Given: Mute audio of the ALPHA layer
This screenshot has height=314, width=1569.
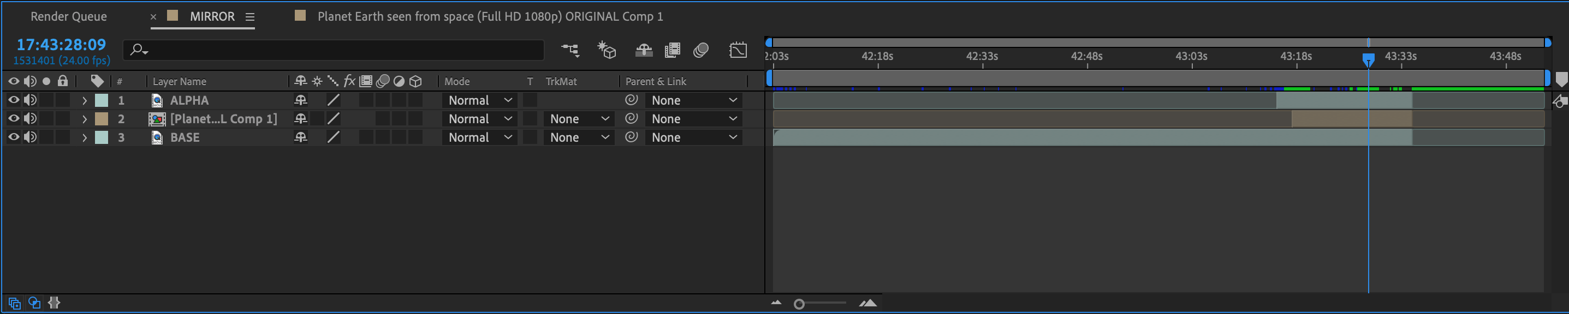Looking at the screenshot, I should [30, 100].
